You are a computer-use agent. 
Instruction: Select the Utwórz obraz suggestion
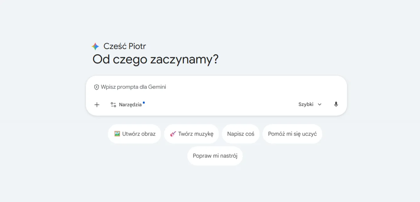138,134
